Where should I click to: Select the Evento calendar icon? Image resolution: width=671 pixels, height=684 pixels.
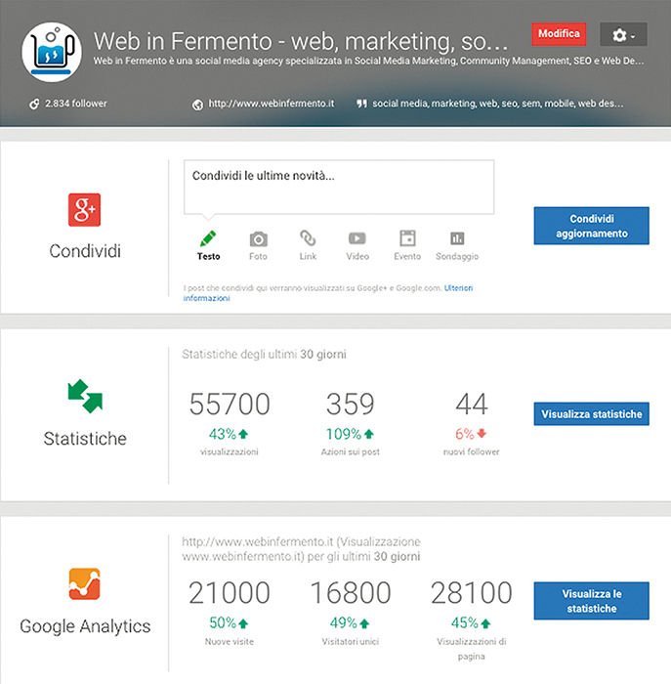[407, 238]
